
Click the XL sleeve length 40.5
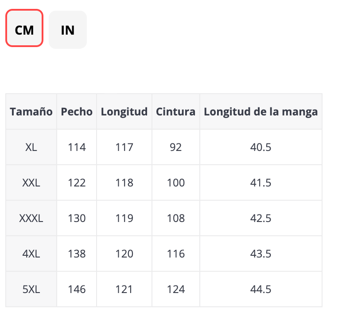tap(260, 147)
